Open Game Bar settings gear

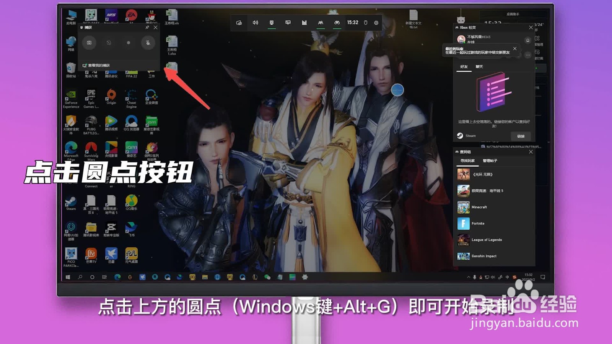tap(376, 23)
